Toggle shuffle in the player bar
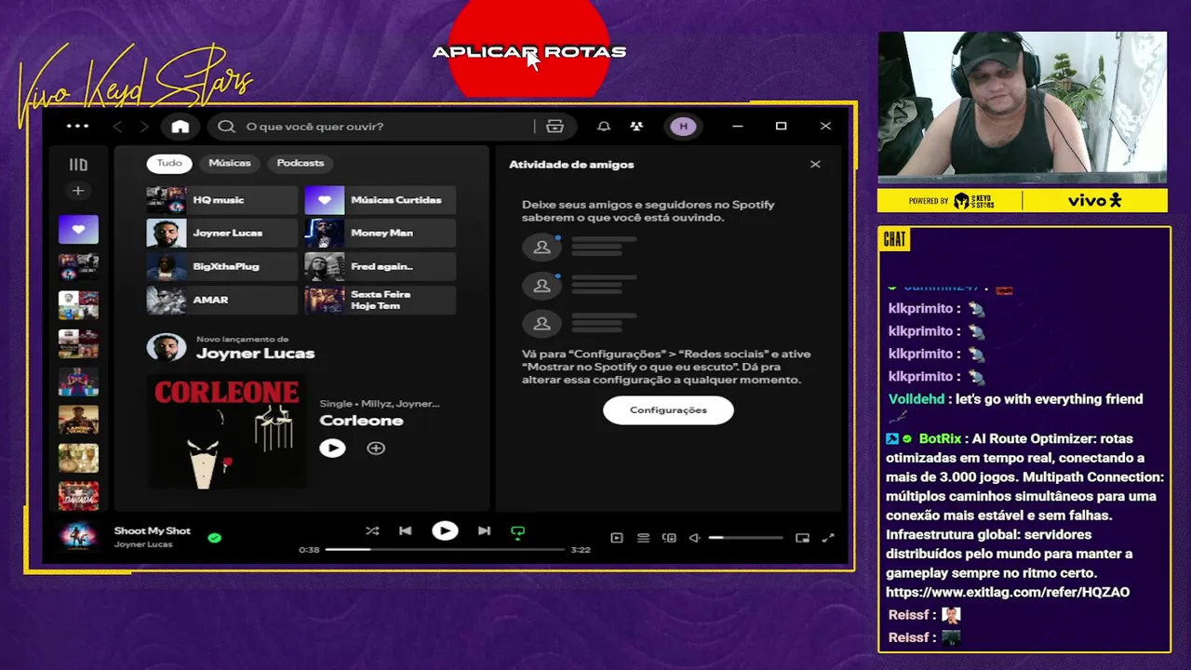This screenshot has height=670, width=1191. [372, 531]
